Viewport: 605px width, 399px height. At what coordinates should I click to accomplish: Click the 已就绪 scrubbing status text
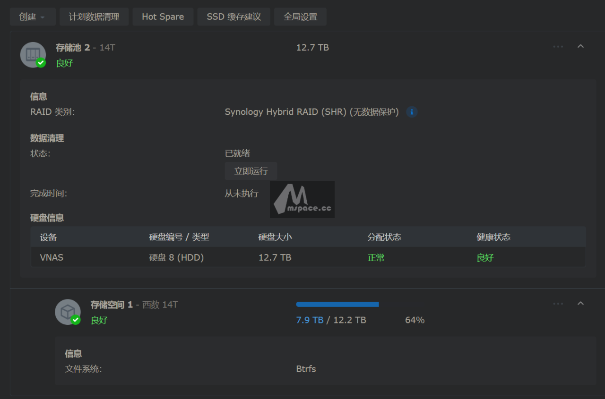(238, 153)
